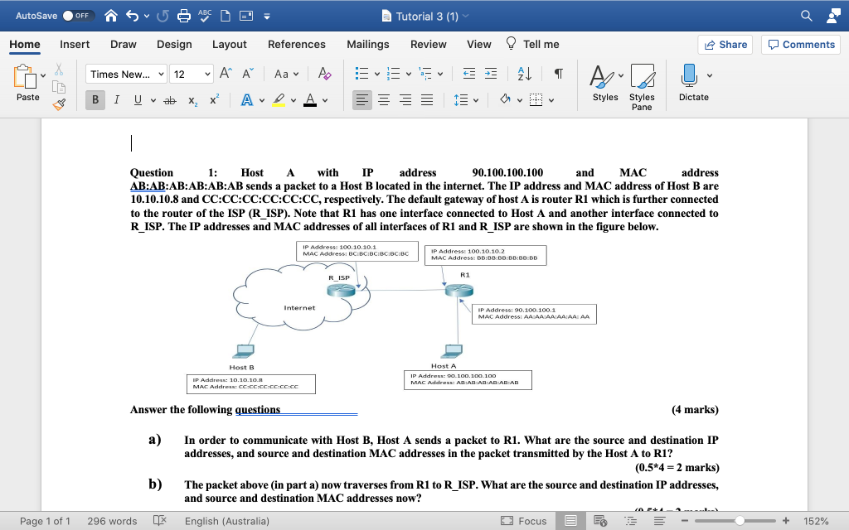Click the Paste button
The width and height of the screenshot is (849, 530).
click(x=27, y=83)
